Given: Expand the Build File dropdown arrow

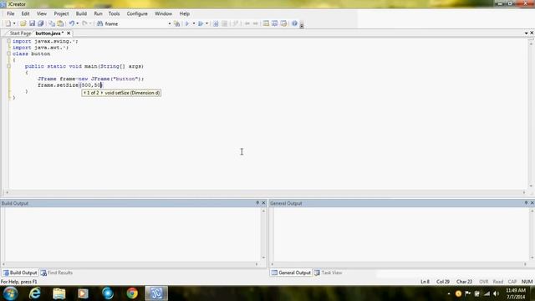Looking at the screenshot, I should (193, 23).
